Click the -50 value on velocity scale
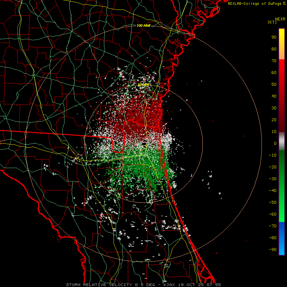Screen dimensions: 287x287 click(273, 202)
